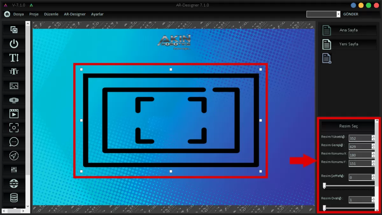Decrease Resim Konumu Y with down stepper arrow
382x215 pixels.
point(373,165)
